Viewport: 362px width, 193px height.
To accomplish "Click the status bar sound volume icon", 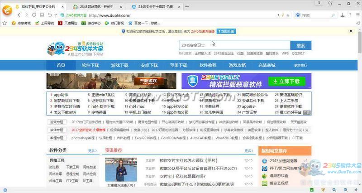I will (x=356, y=190).
